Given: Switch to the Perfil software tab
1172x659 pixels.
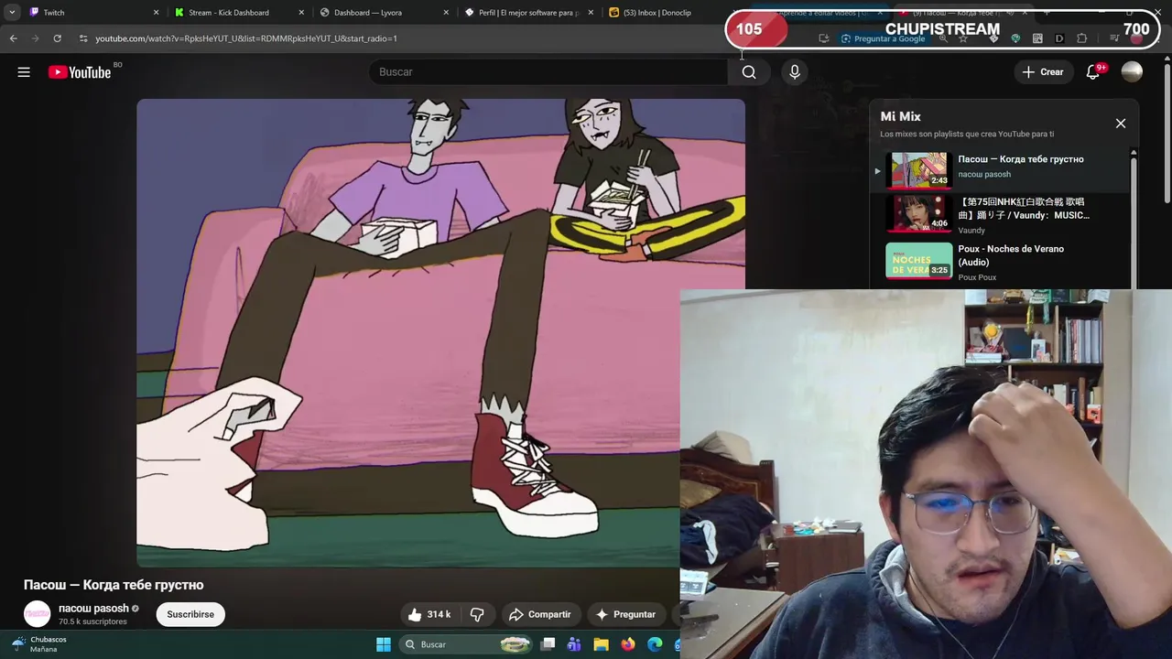Looking at the screenshot, I should point(529,13).
